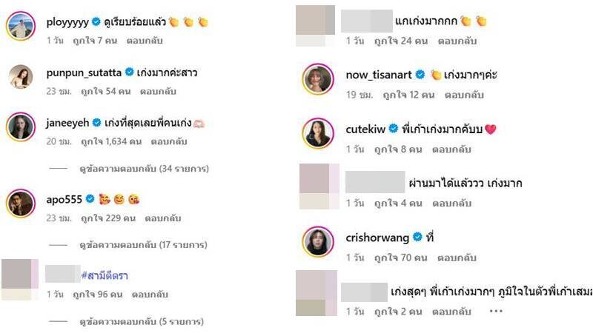Expand 5 replies under #สามีตีตรา comment

tap(142, 322)
